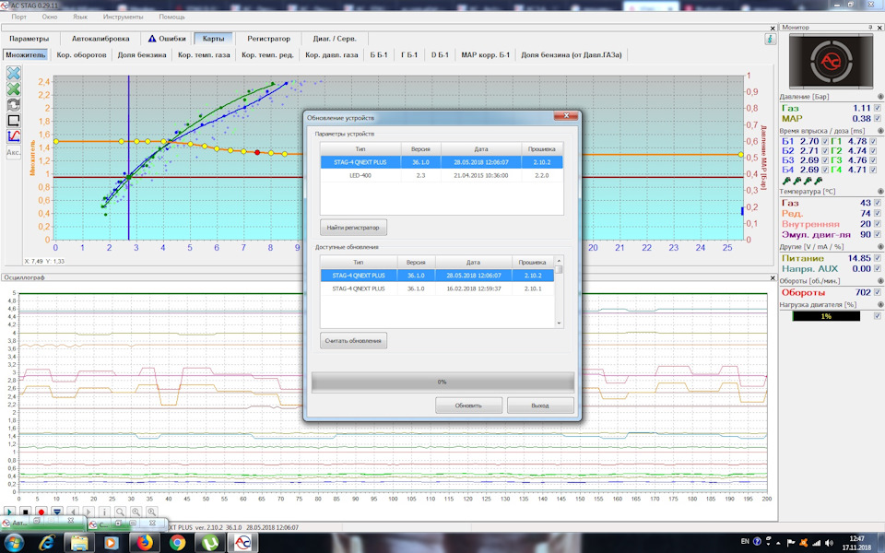
Task: Click the blue controller icon at top-right of maps panel
Action: (x=771, y=39)
